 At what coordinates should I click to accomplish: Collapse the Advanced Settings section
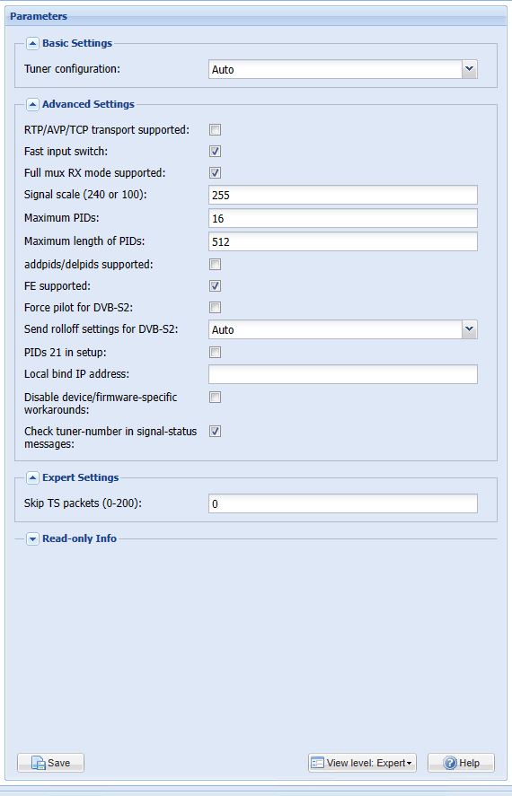point(32,105)
